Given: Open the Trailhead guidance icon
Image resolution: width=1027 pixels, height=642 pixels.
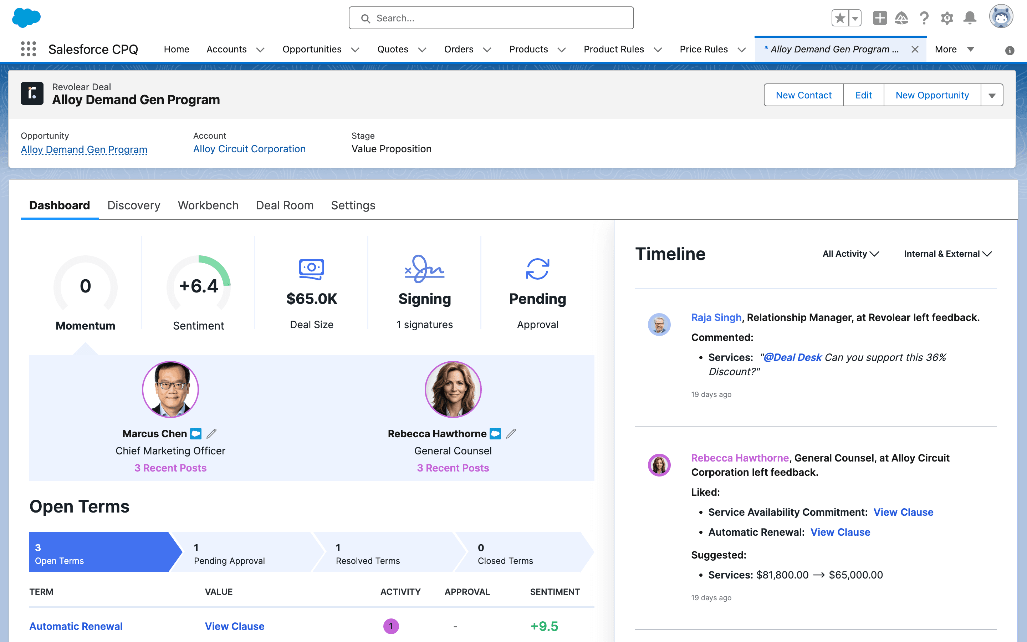Looking at the screenshot, I should [x=902, y=18].
